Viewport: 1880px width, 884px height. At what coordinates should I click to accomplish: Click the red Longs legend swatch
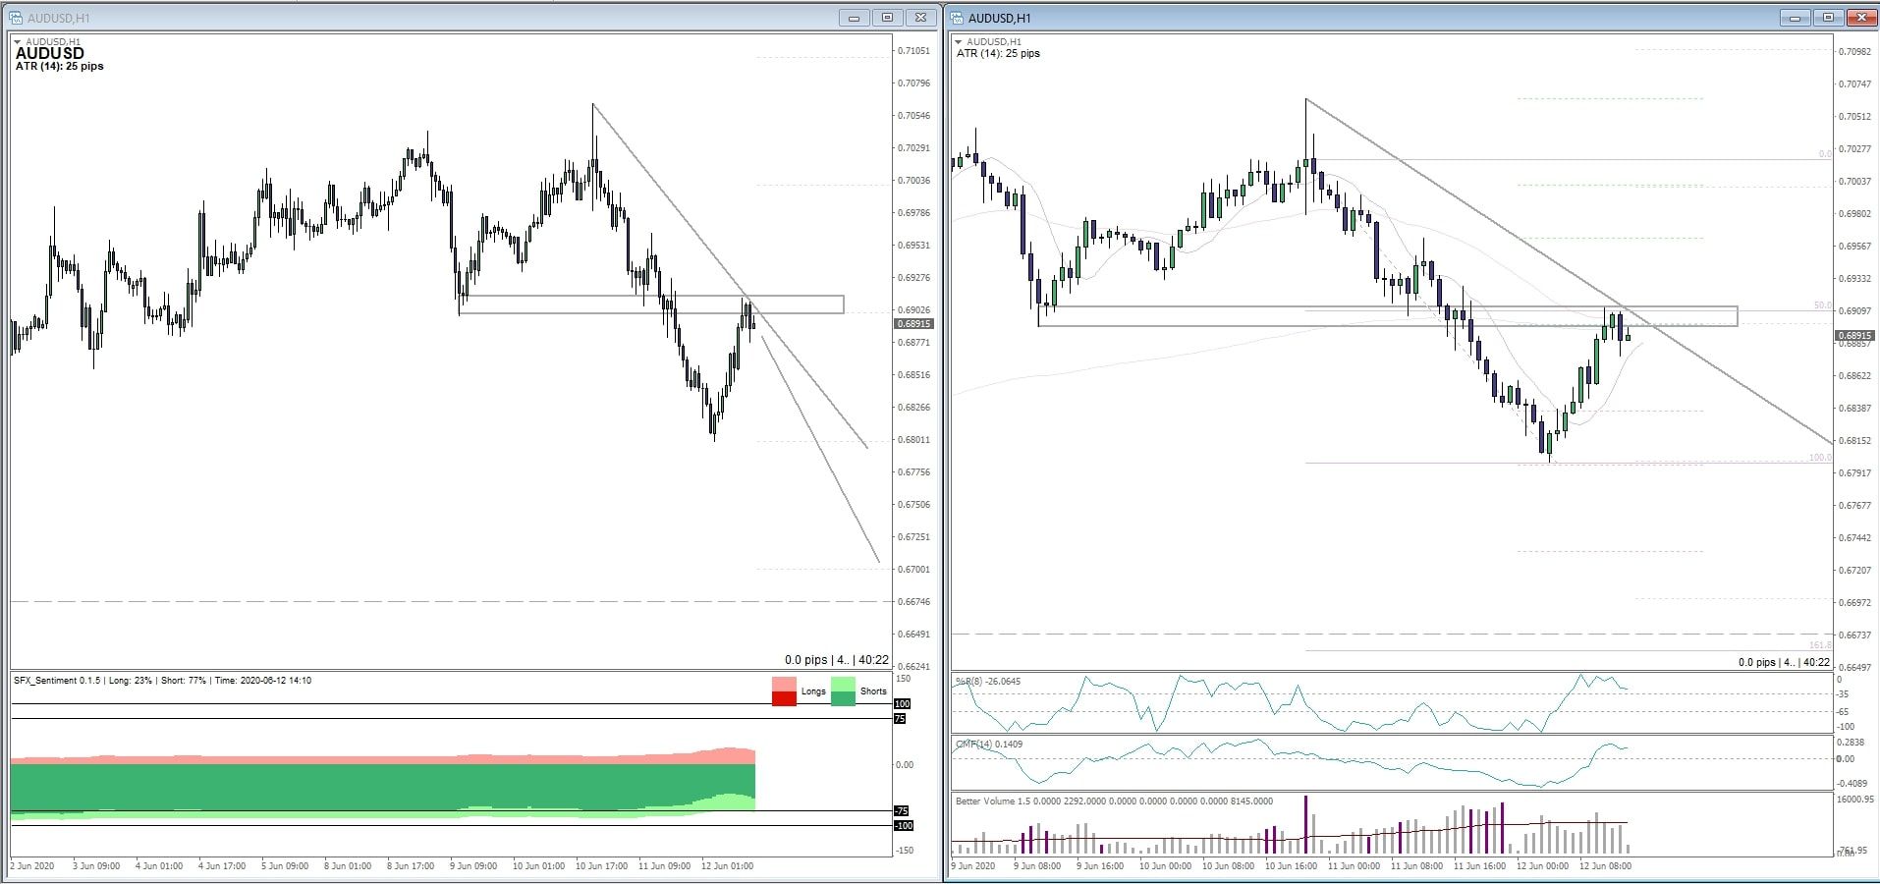coord(784,691)
